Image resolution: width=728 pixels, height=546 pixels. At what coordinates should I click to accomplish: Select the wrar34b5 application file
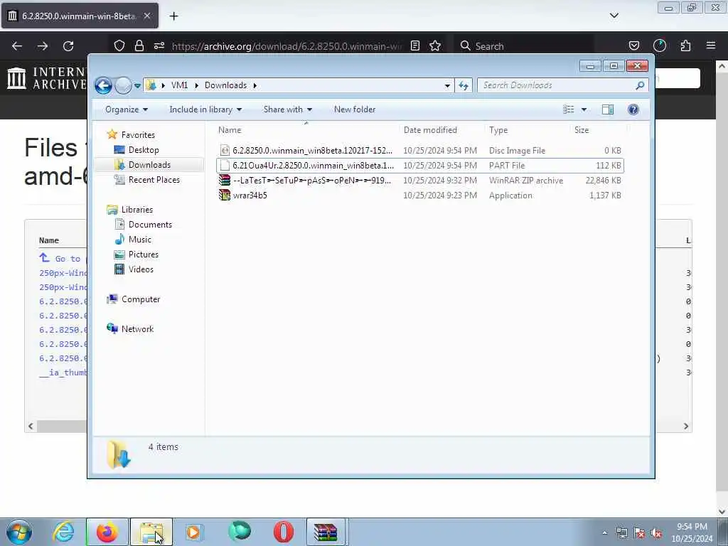[x=420, y=196]
